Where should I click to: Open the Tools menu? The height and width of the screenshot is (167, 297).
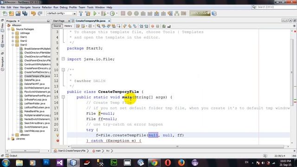(x=90, y=7)
